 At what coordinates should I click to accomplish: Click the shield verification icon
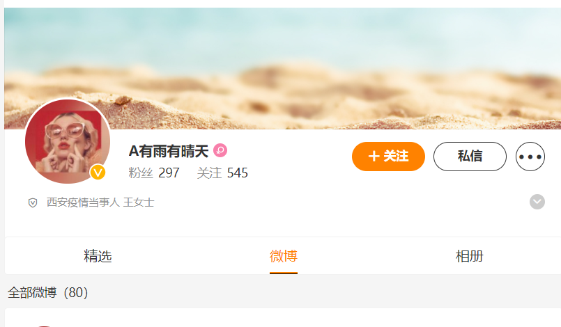coord(33,203)
